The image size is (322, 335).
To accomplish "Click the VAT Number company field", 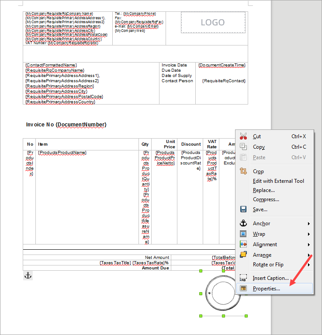I will coord(62,43).
